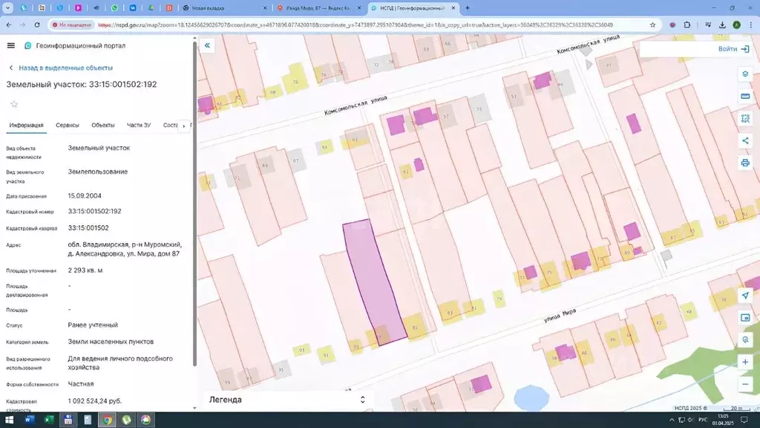Click the status Ранее учтенный
The width and height of the screenshot is (760, 428).
point(93,325)
